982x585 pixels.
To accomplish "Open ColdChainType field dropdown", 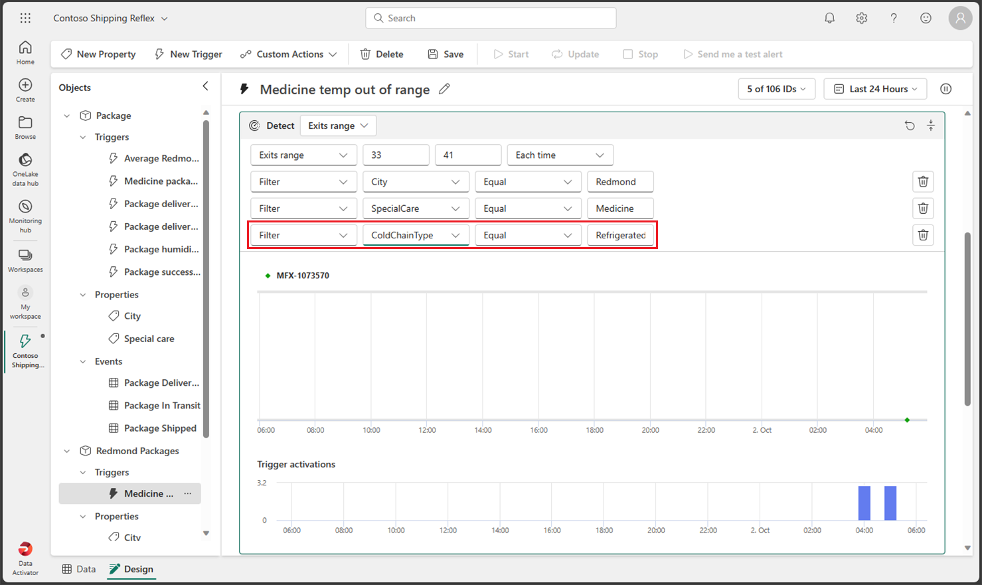I will (416, 235).
